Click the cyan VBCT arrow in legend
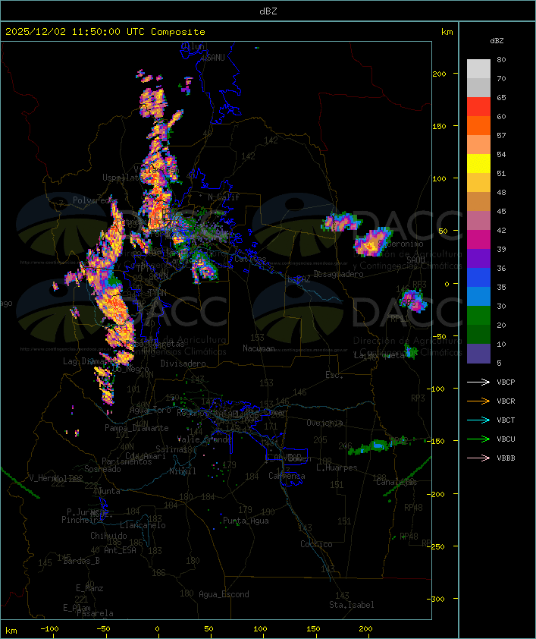This screenshot has height=639, width=536. coord(478,420)
